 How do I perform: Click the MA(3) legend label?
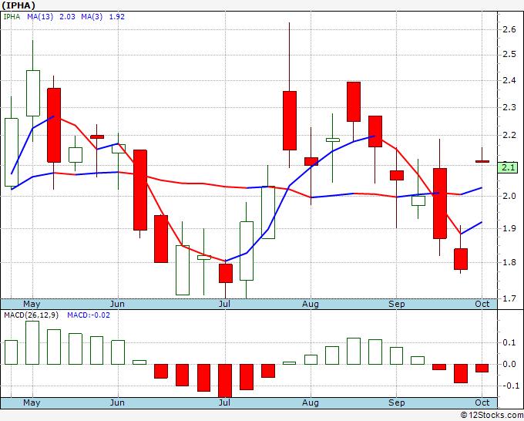(92, 17)
